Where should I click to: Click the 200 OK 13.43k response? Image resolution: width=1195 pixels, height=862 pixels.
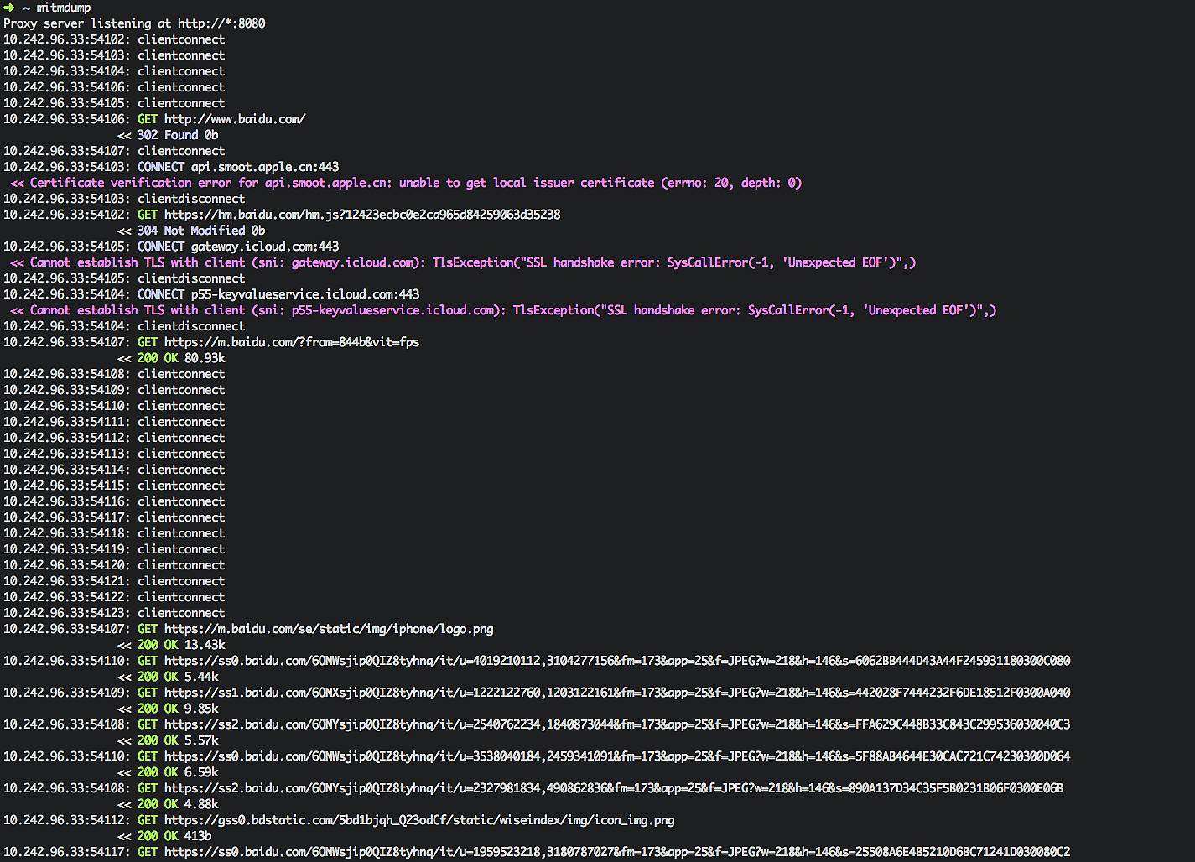click(x=181, y=645)
